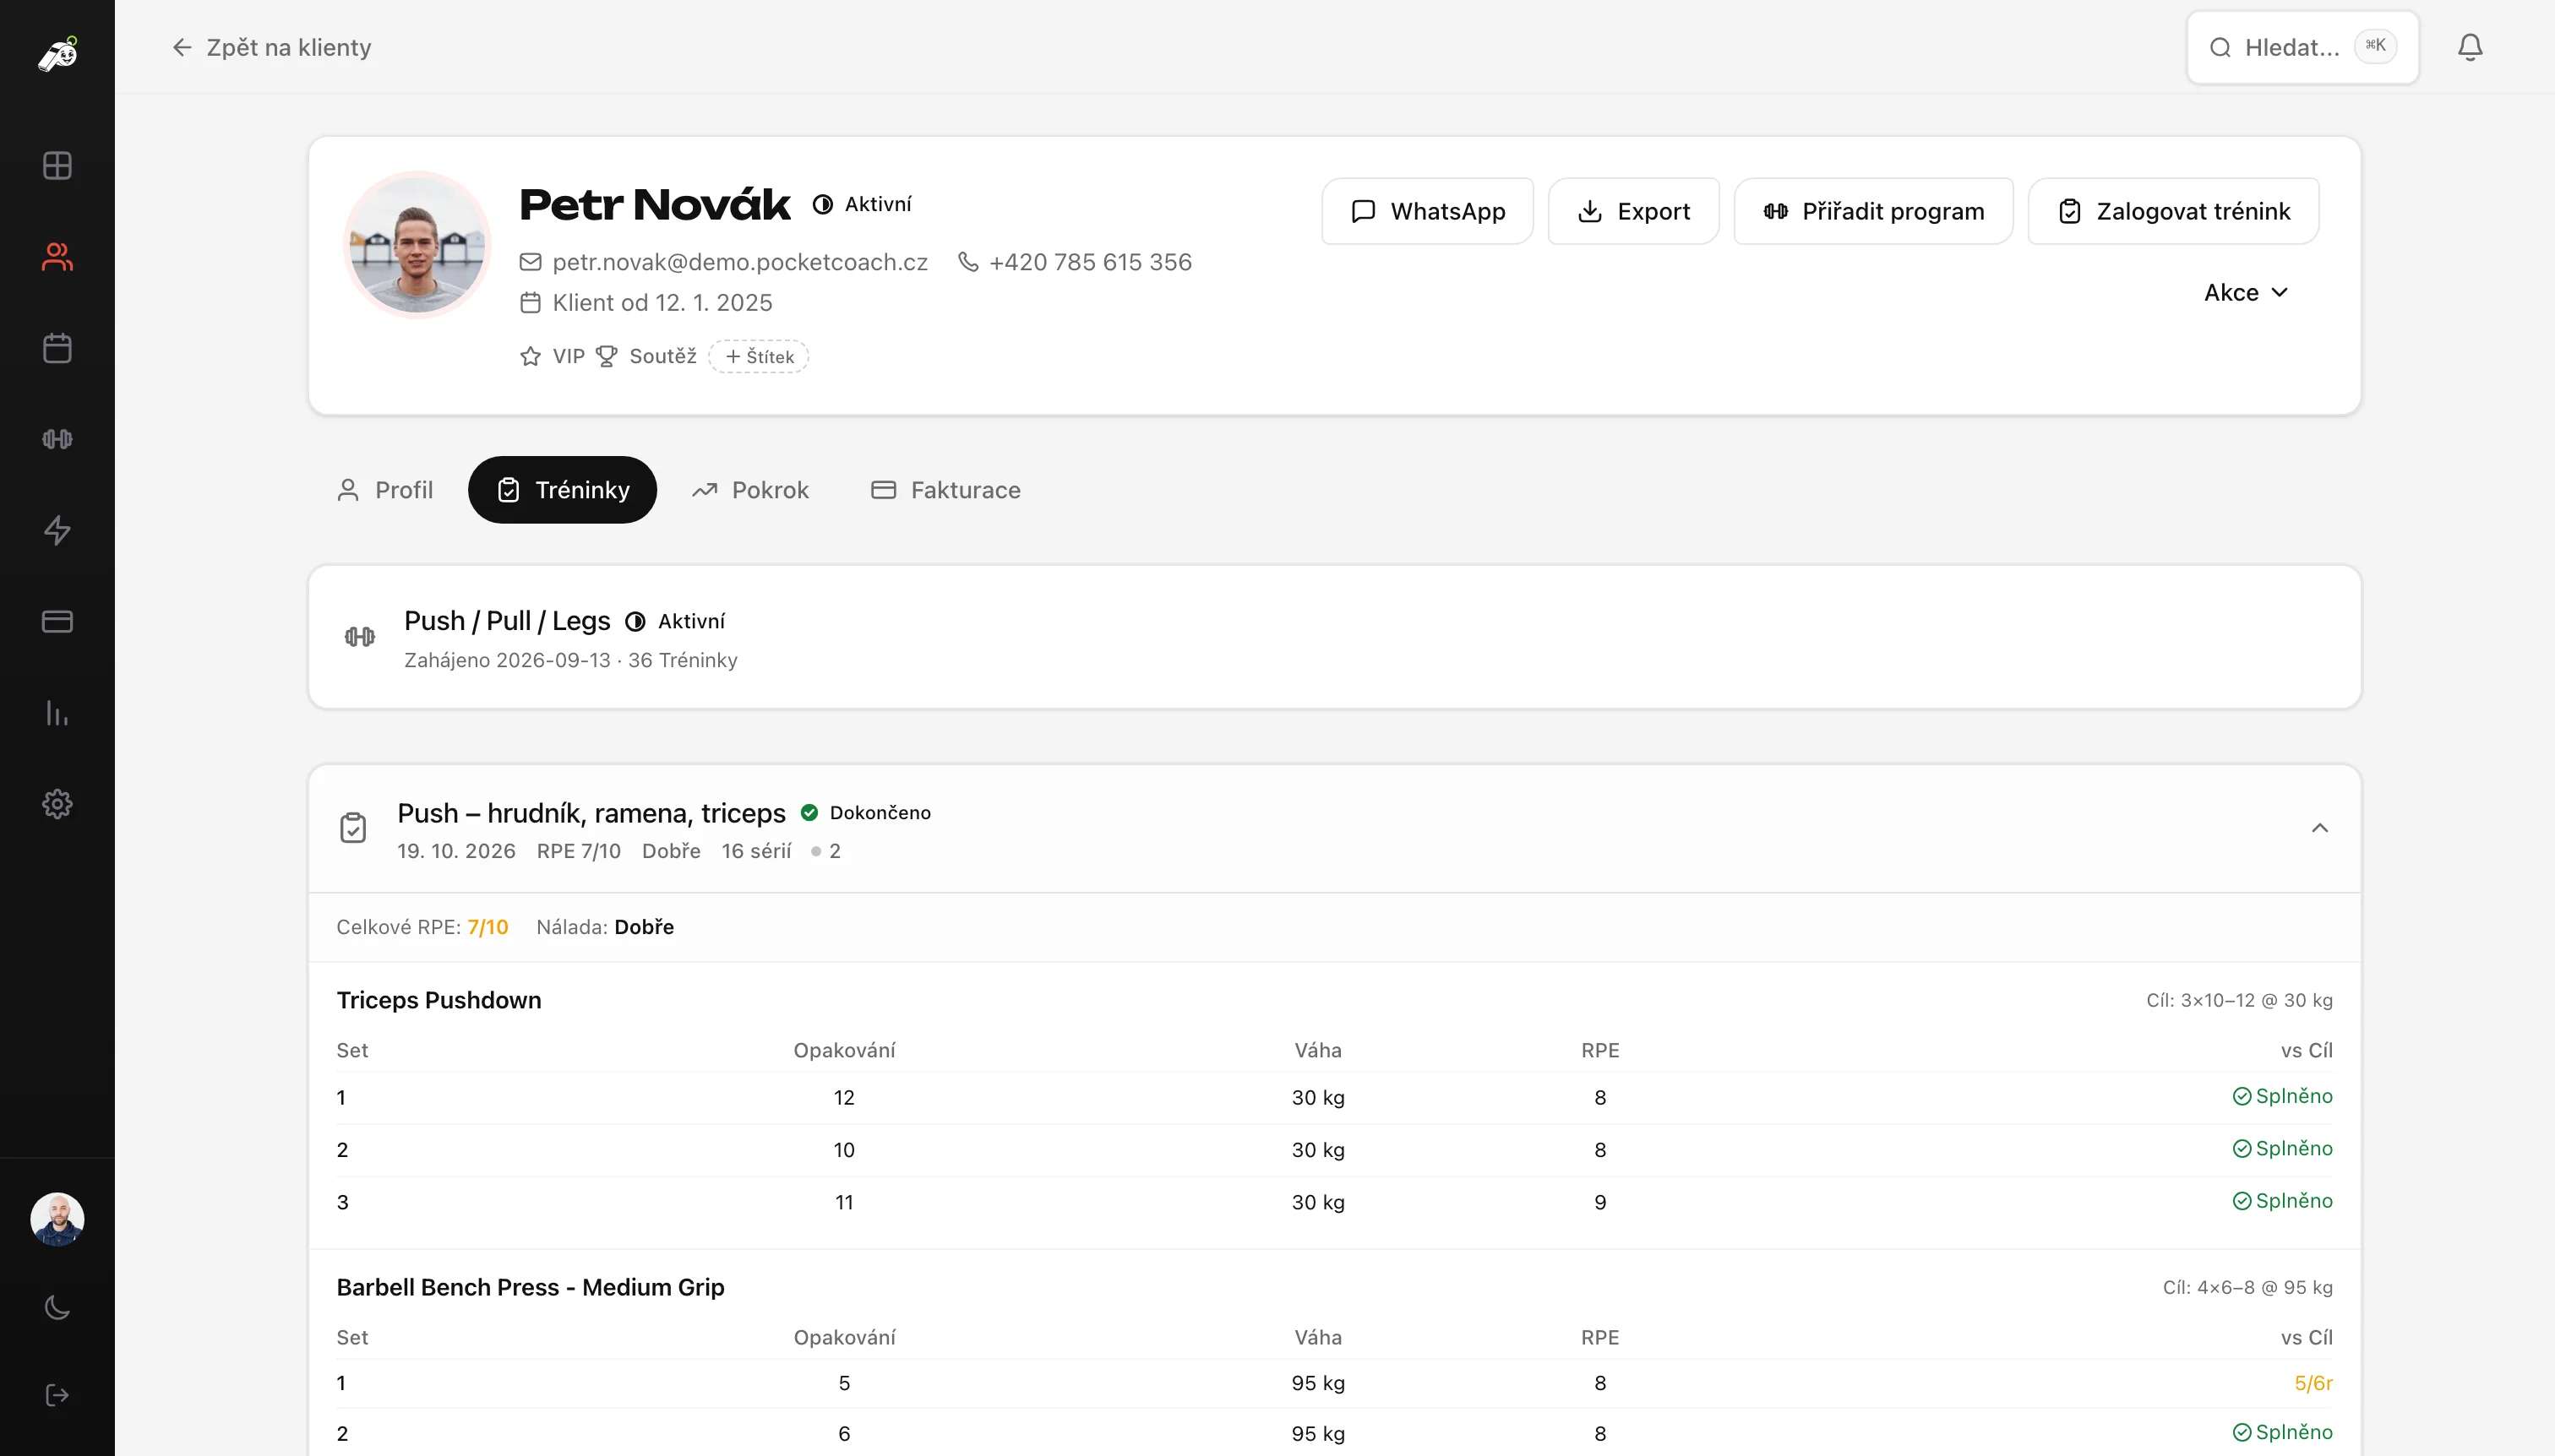Click the logout icon at sidebar bottom
The image size is (2555, 1456).
[x=57, y=1395]
